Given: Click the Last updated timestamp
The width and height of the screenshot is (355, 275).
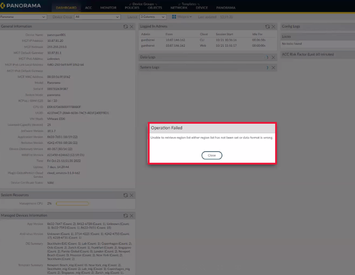Looking at the screenshot, I should (226, 17).
